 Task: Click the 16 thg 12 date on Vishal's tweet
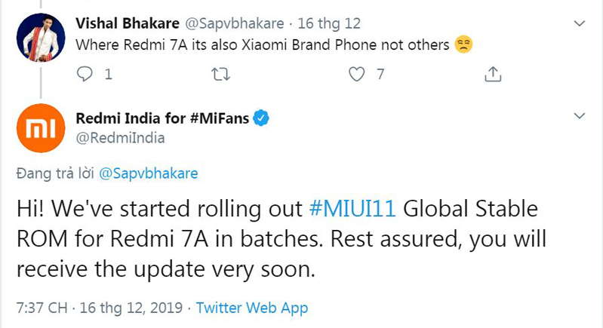point(329,25)
